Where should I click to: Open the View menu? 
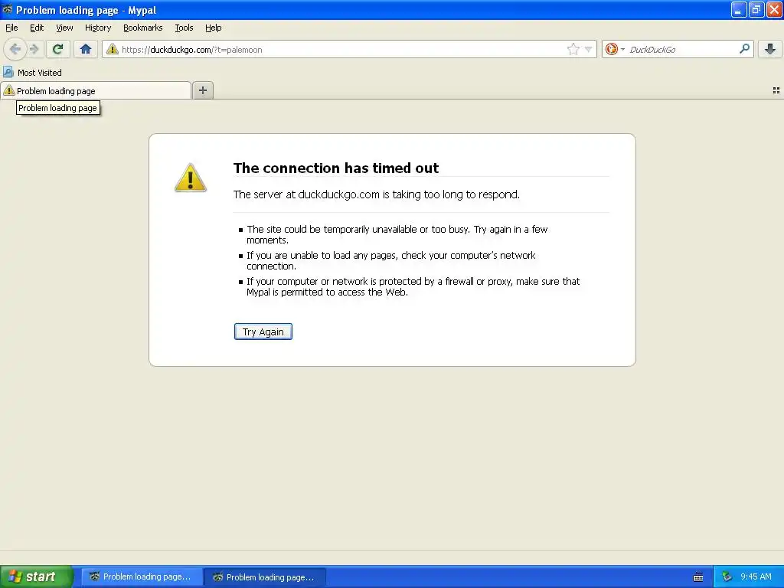(64, 28)
